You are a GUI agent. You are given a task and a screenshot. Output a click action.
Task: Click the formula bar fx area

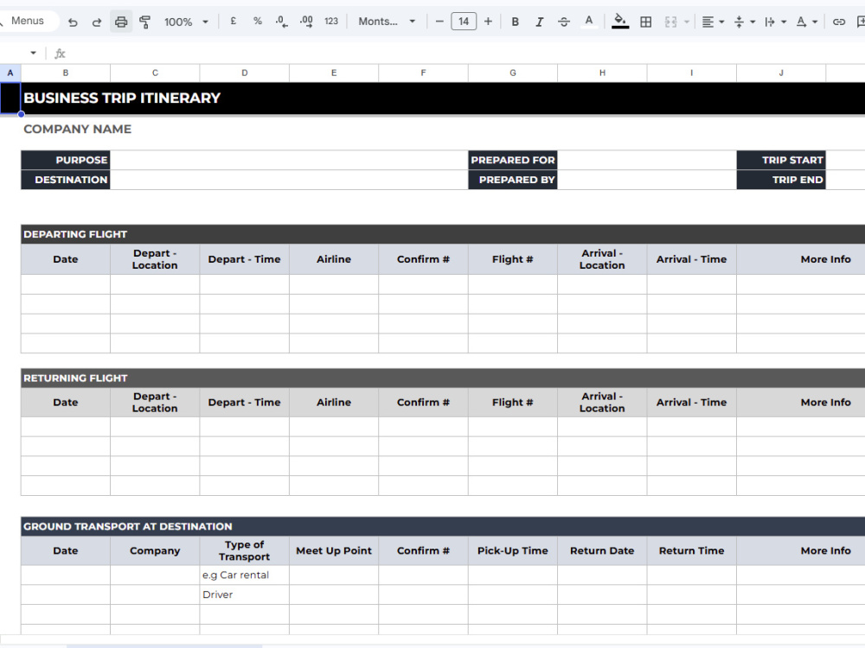click(60, 54)
